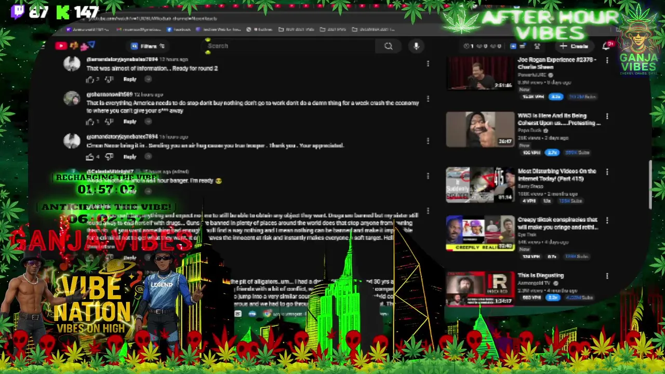Click the blue multiplier badge under 'WW3 Is Here'
The image size is (665, 374).
coord(551,153)
